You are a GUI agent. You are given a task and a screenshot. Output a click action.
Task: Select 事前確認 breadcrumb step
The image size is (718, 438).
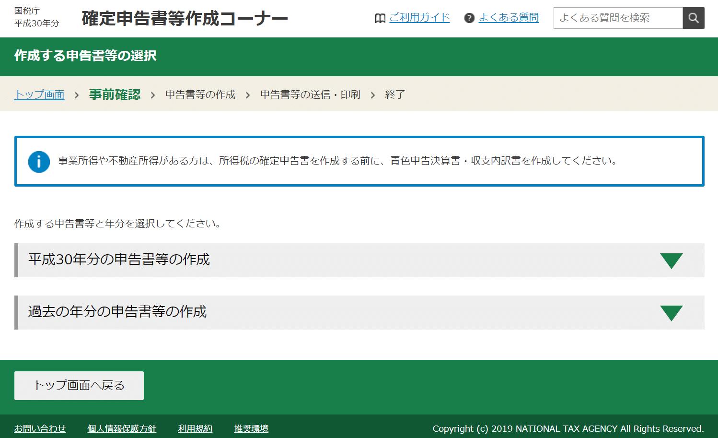pos(115,95)
